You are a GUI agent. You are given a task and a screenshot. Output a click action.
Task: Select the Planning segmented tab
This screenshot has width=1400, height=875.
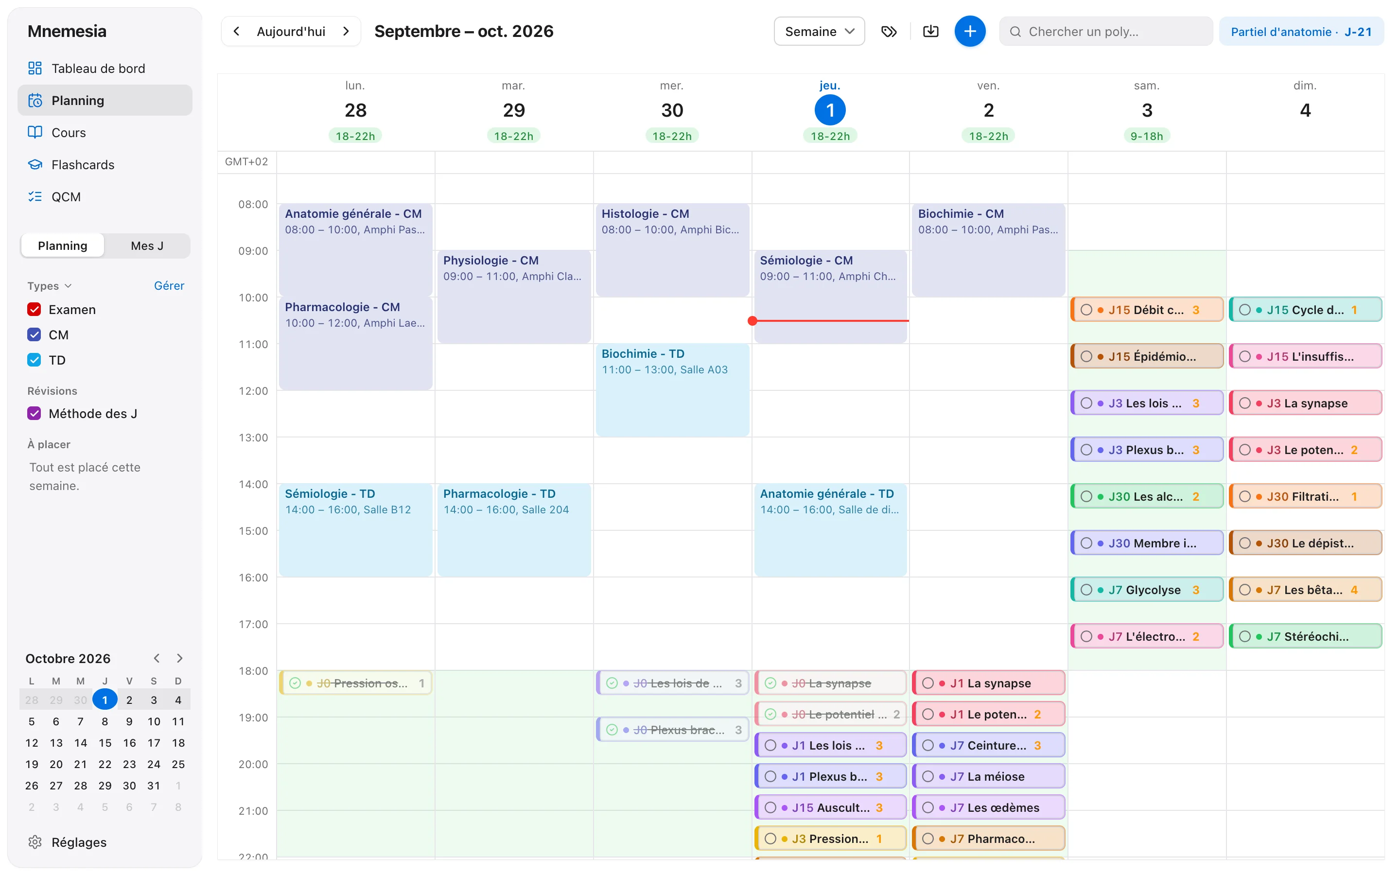click(63, 246)
